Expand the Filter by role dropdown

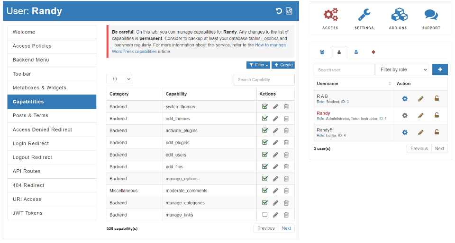tap(401, 69)
